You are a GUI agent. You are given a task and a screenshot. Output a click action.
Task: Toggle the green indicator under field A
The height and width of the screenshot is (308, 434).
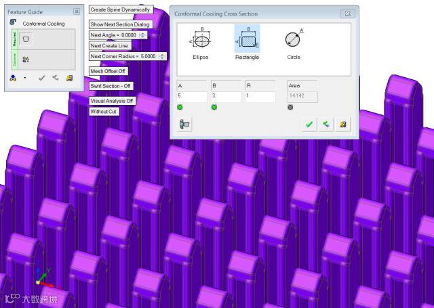tap(180, 107)
